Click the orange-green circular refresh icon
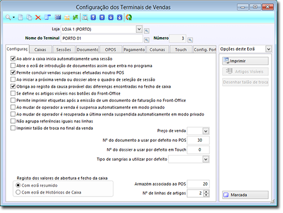The height and width of the screenshot is (213, 283). (129, 18)
